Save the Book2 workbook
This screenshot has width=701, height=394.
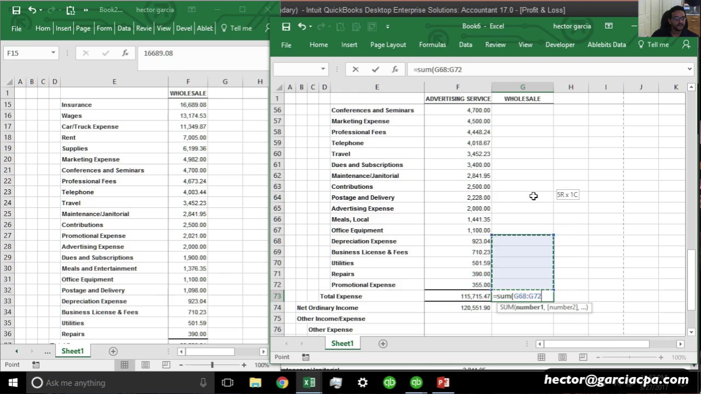pyautogui.click(x=16, y=10)
